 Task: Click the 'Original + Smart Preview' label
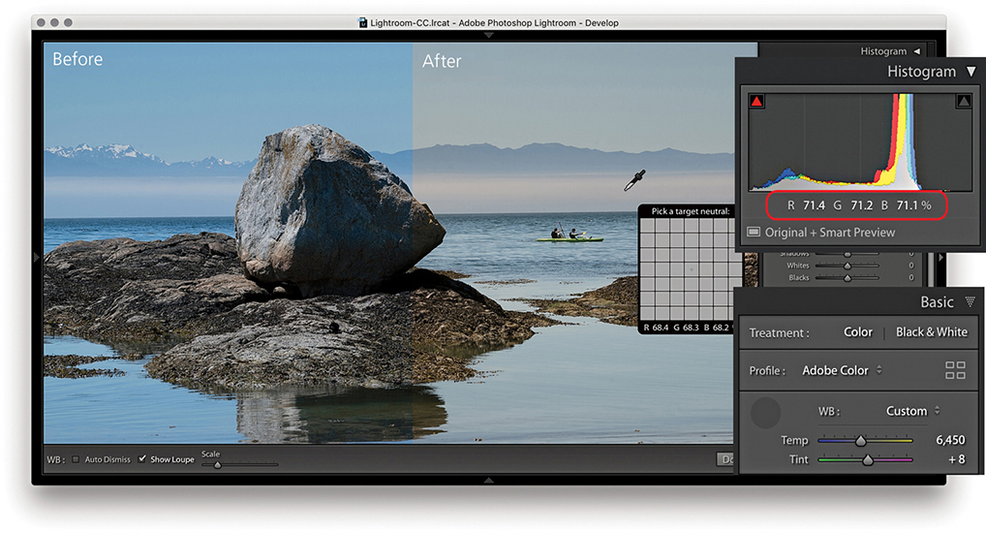tap(829, 233)
